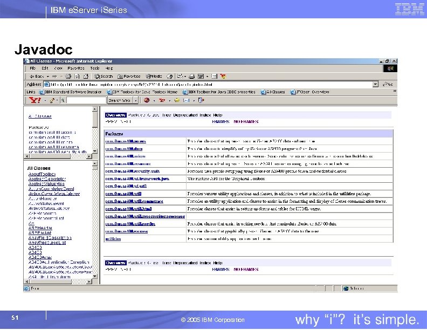Open the Back button history dropdown
The image size is (427, 330).
coord(48,77)
